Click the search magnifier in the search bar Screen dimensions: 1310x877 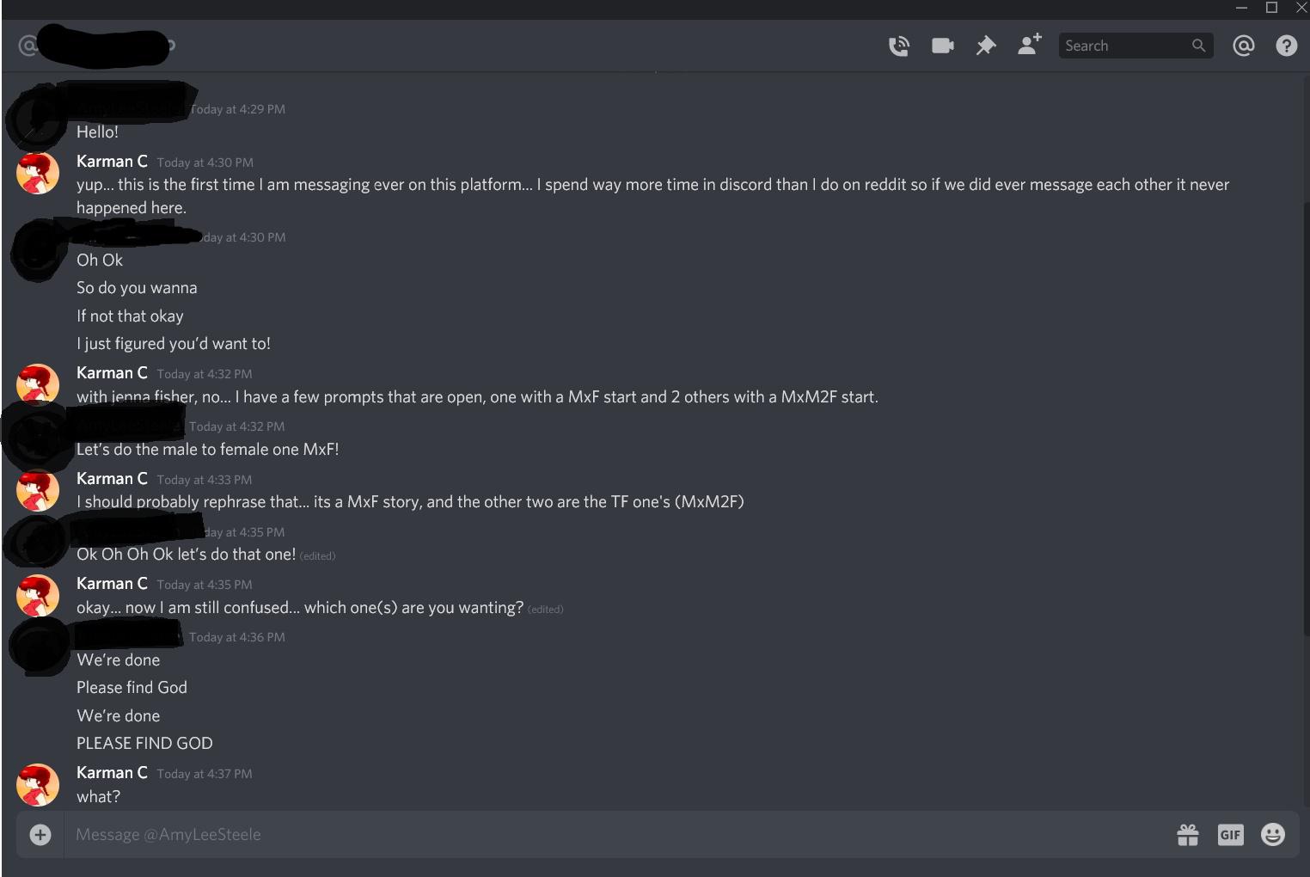(x=1197, y=46)
